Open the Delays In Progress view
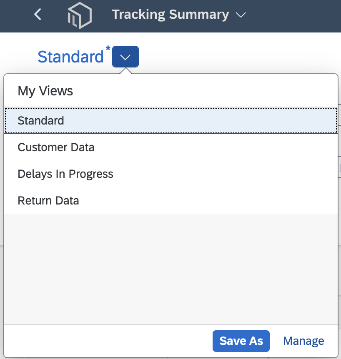Screen dimensions: 341x359 point(65,174)
